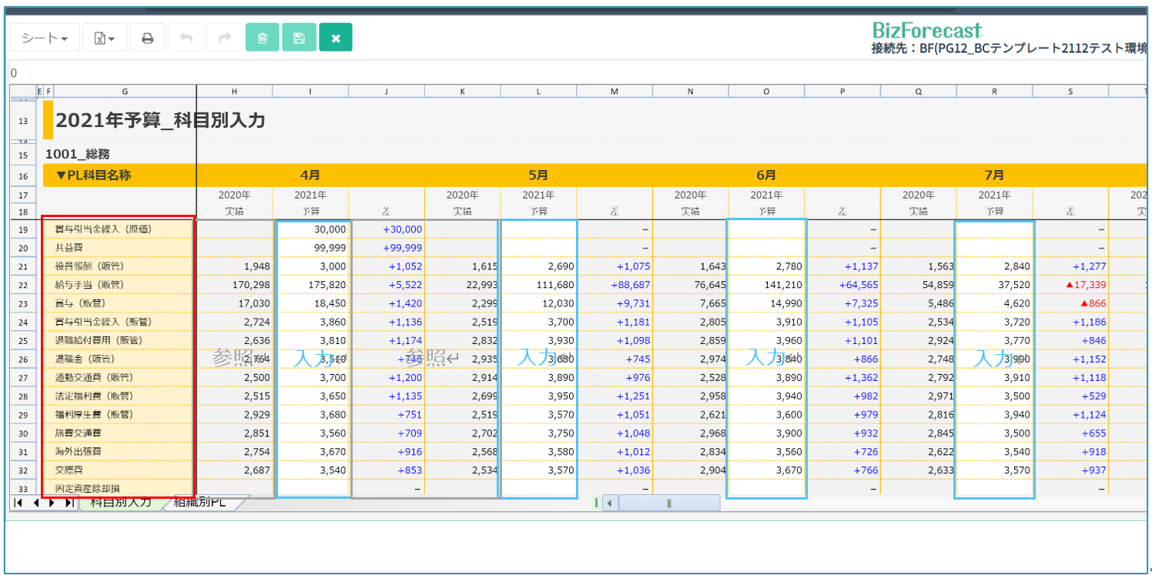Image resolution: width=1152 pixels, height=575 pixels.
Task: Select May 2021 budget cell for 給与手当
Action: point(539,285)
